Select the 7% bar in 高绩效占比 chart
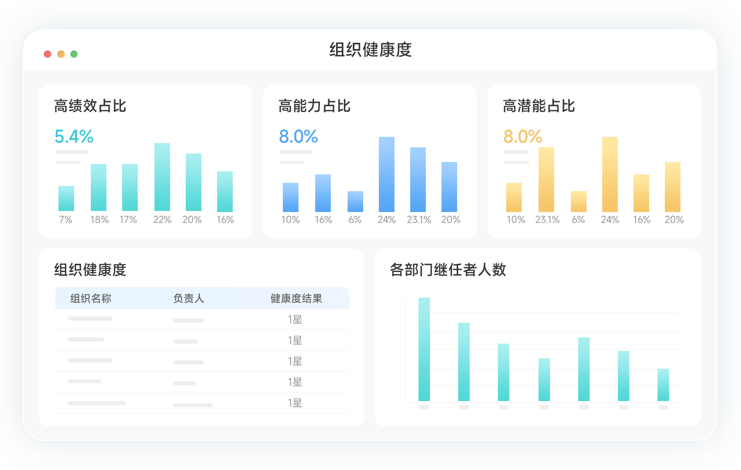 pyautogui.click(x=66, y=198)
